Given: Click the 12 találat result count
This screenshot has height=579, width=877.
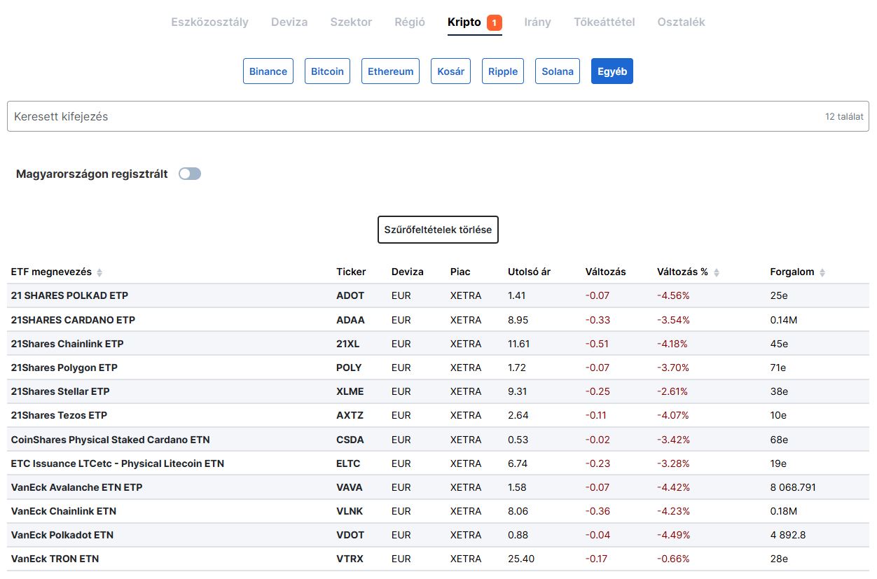Looking at the screenshot, I should pyautogui.click(x=844, y=116).
